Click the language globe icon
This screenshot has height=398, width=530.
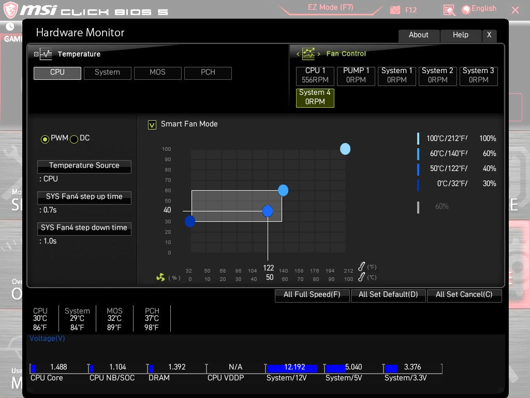click(466, 10)
